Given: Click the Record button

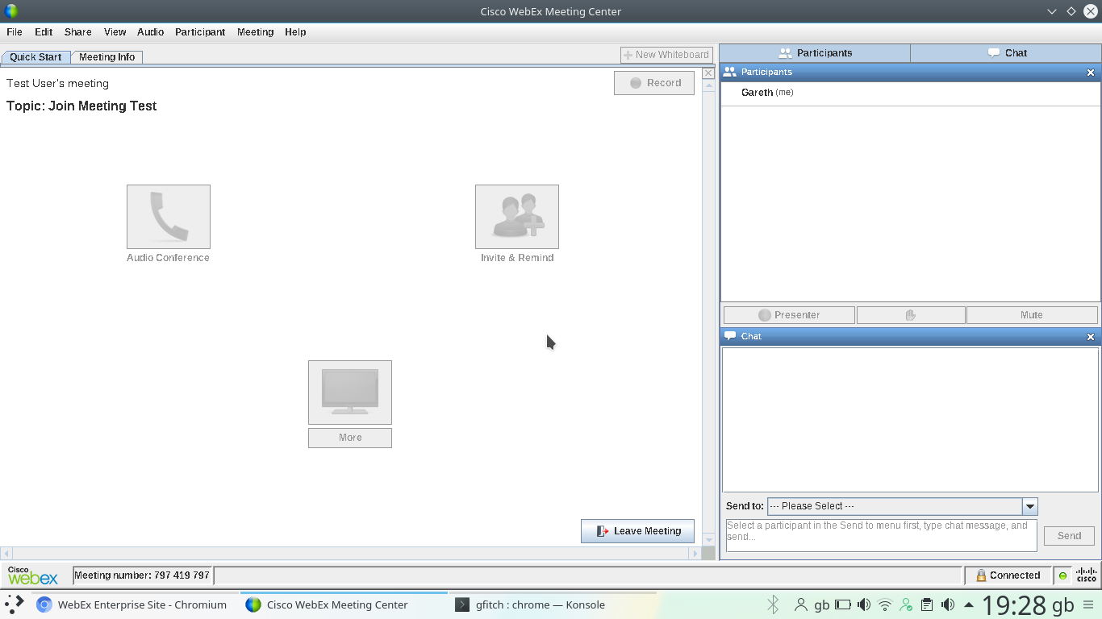Looking at the screenshot, I should click(x=654, y=83).
